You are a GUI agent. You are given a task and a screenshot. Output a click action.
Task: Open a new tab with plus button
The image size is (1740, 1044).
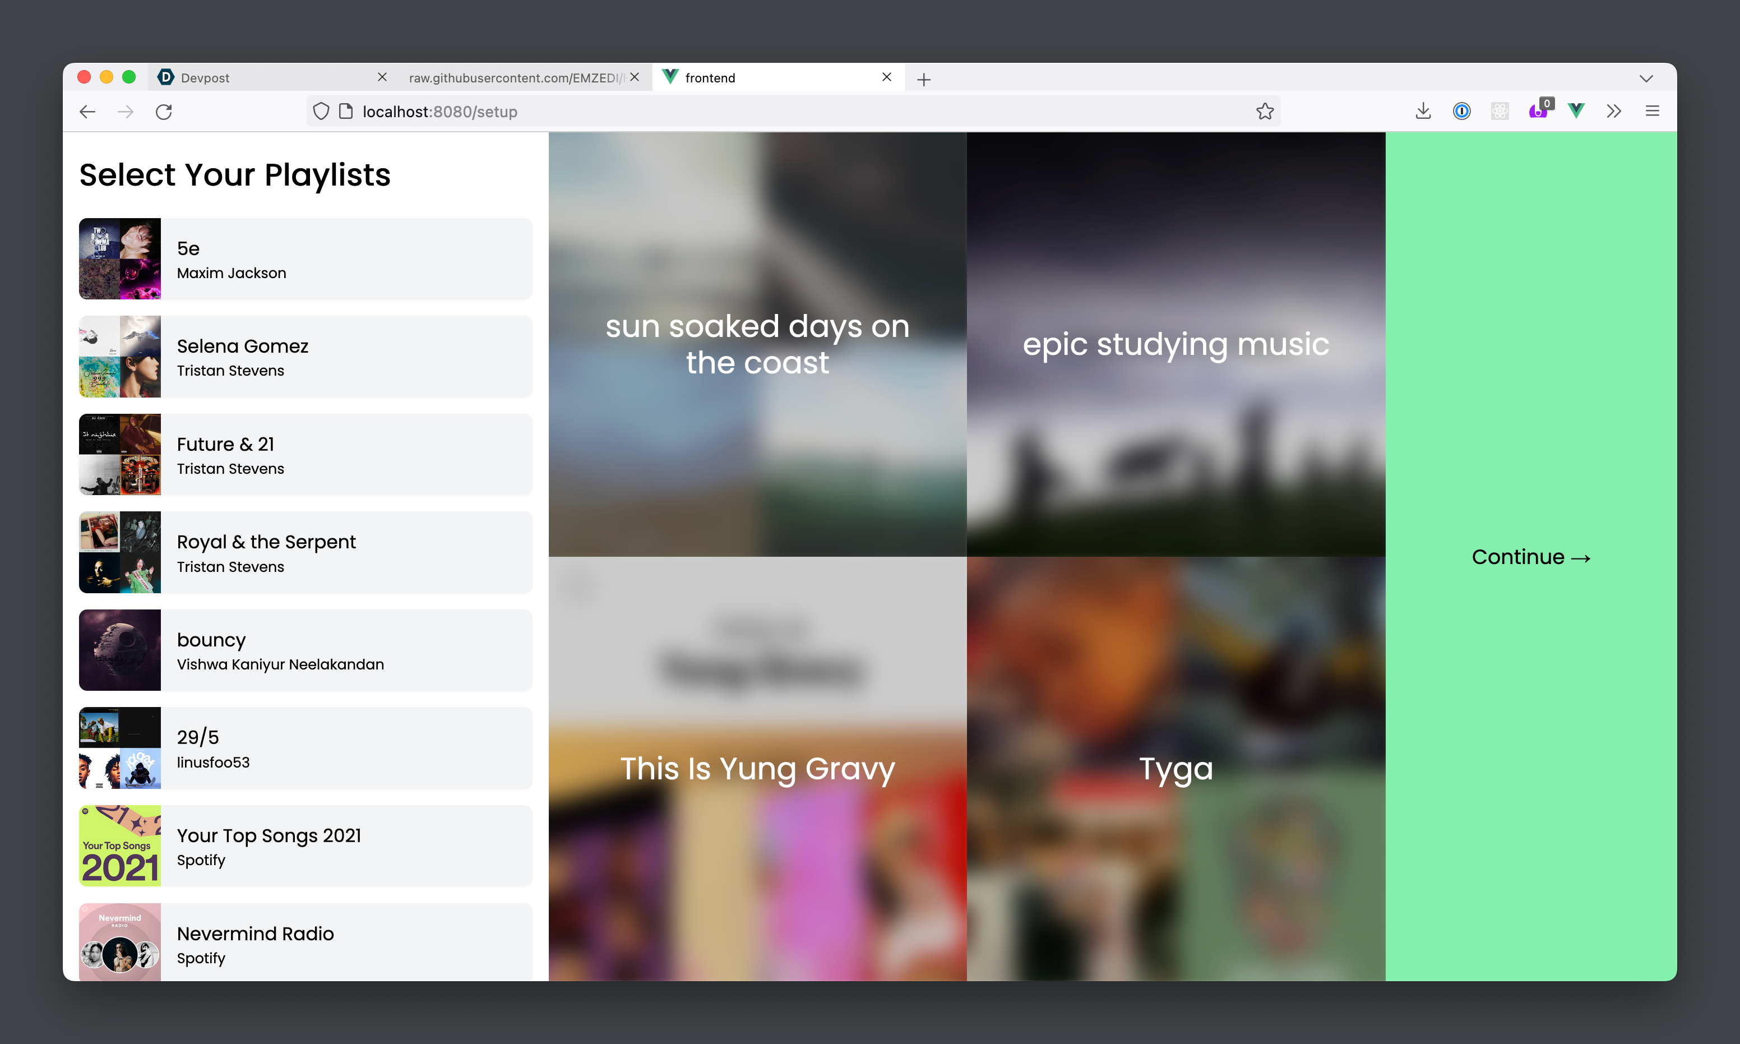point(924,80)
